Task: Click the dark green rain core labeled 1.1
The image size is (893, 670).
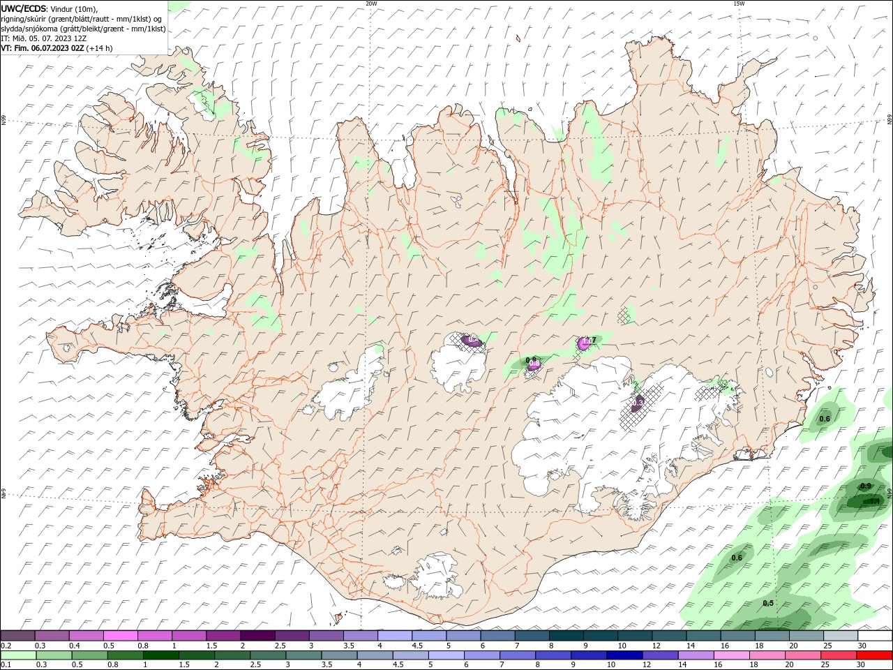Action: tap(869, 500)
